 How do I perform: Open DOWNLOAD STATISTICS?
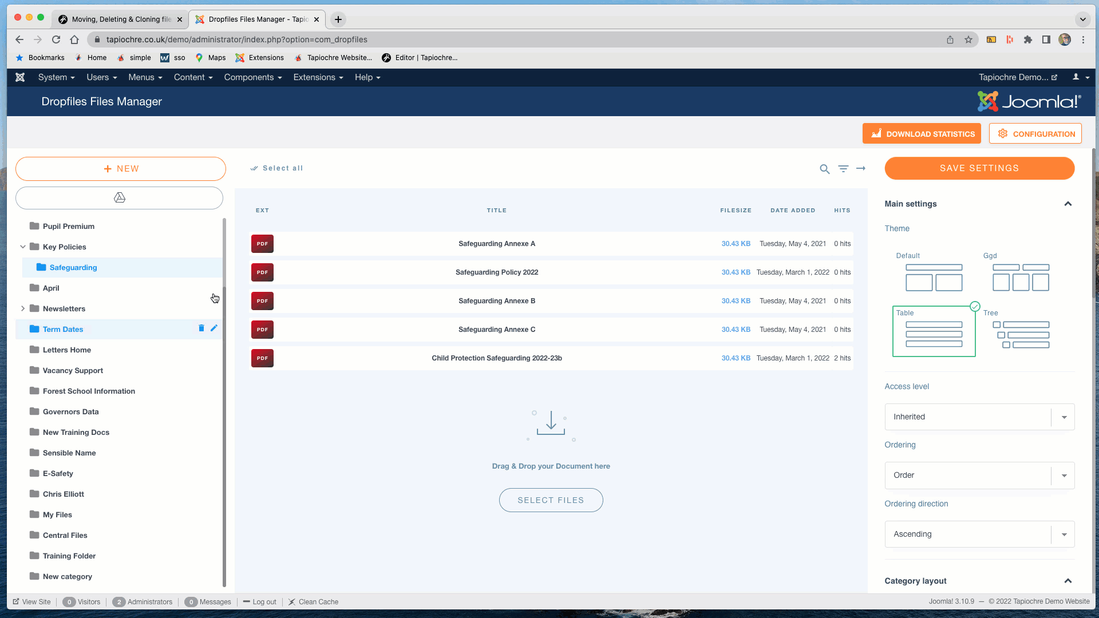click(922, 134)
